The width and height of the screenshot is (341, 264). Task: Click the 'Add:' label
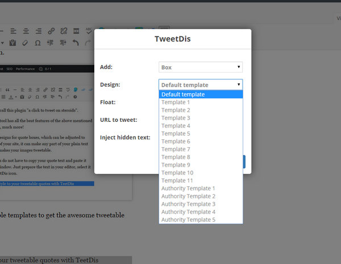pyautogui.click(x=106, y=67)
